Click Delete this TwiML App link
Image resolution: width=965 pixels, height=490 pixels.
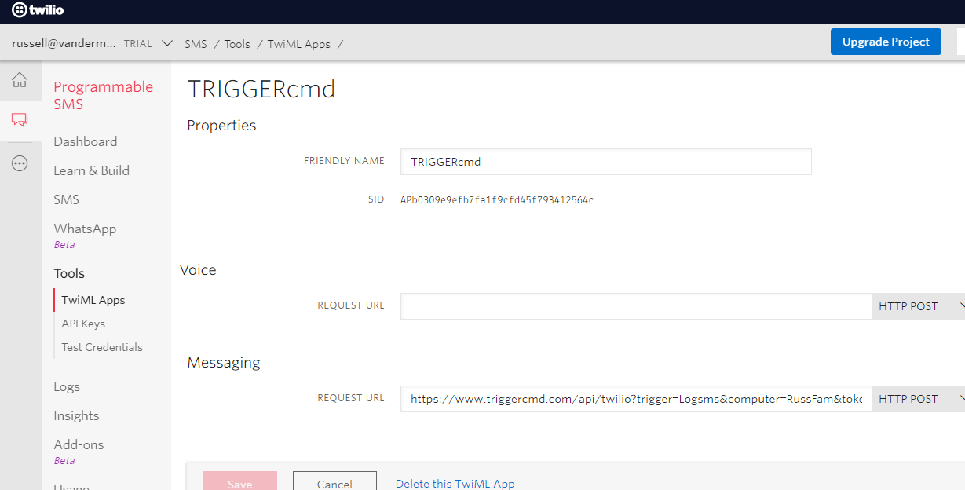click(x=455, y=484)
